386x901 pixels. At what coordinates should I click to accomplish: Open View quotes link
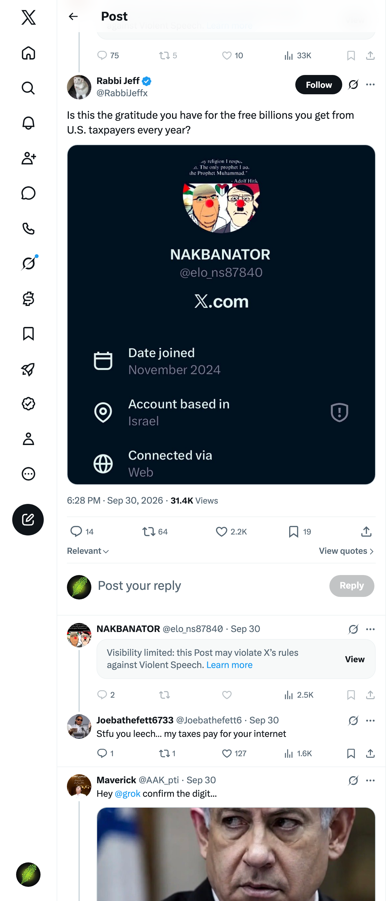(x=346, y=551)
